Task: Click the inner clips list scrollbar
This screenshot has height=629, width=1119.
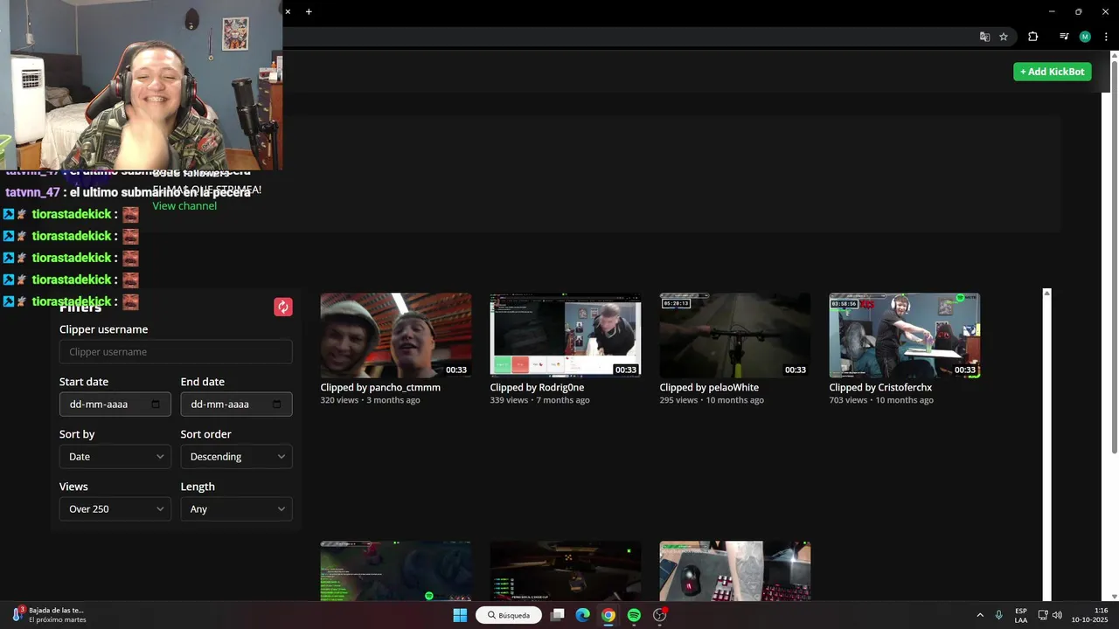Action: pos(1046,444)
